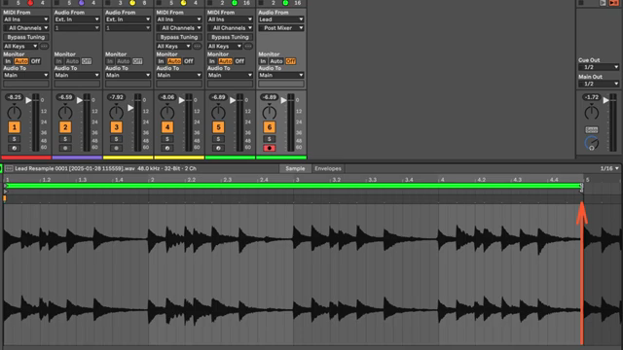
Task: Click the pan knob on track 1
Action: 15,113
